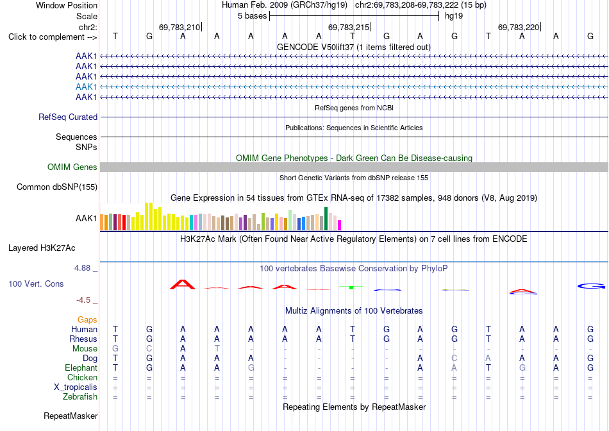The width and height of the screenshot is (609, 431).
Task: Click the green T marker in PhyloP track
Action: [x=351, y=287]
